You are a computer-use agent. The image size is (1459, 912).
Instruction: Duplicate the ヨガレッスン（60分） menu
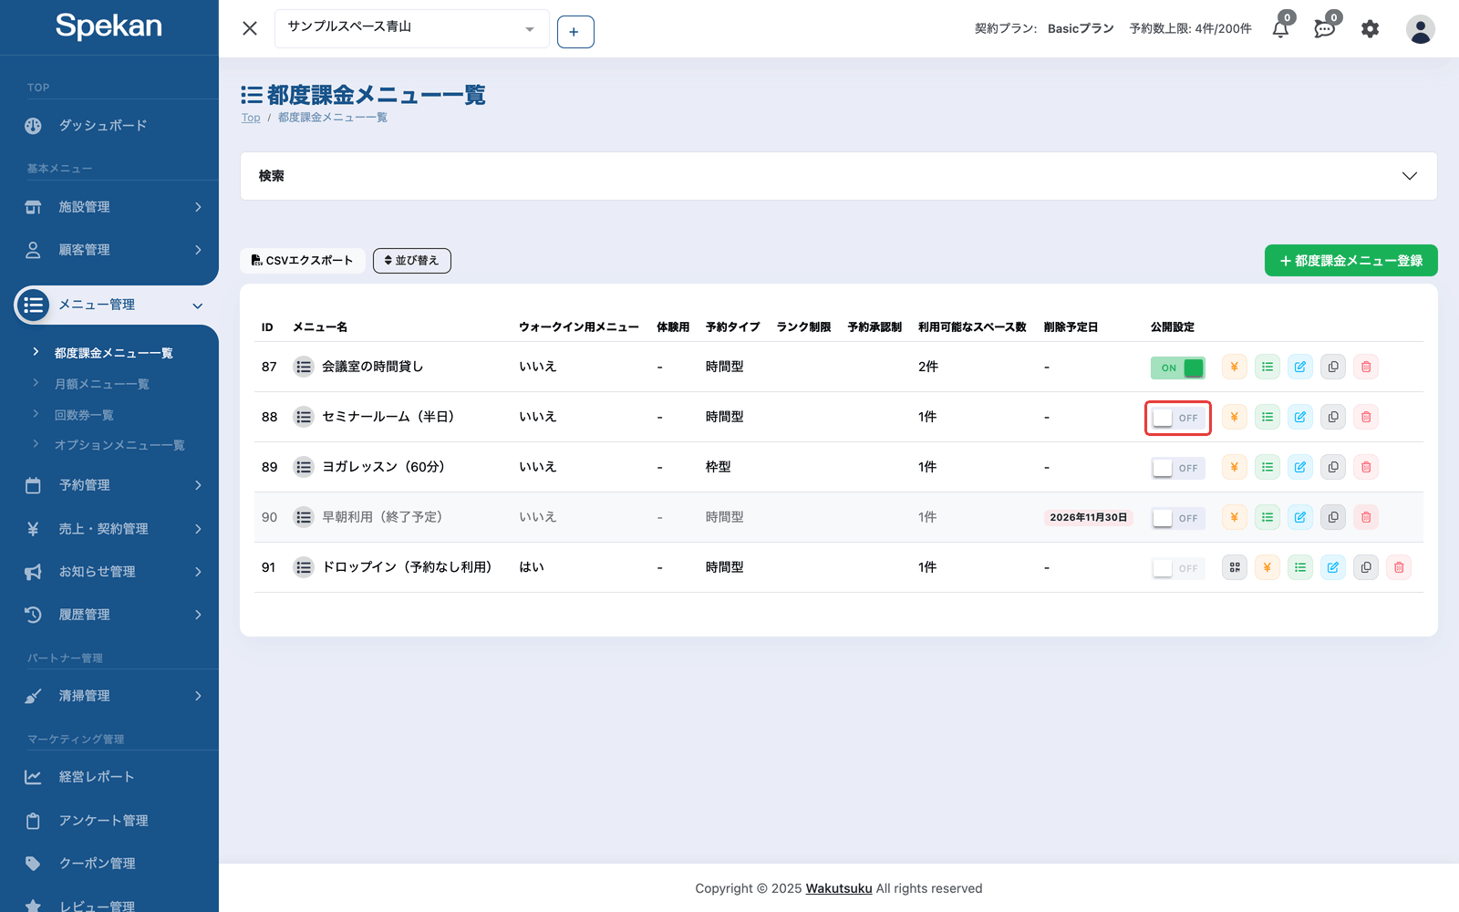pos(1333,467)
